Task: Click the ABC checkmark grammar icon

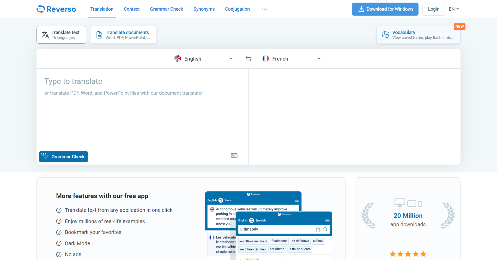Action: [44, 156]
